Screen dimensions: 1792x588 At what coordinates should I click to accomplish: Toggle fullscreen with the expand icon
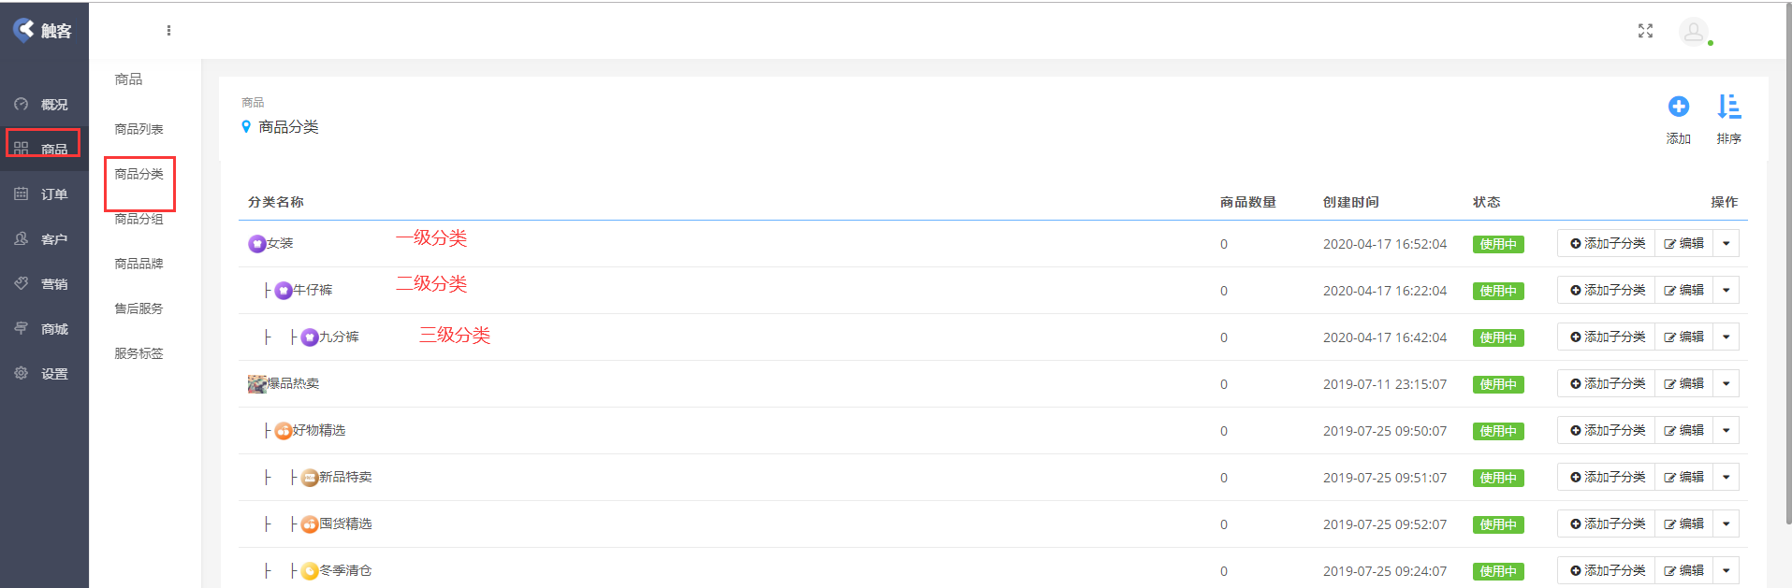(x=1645, y=31)
